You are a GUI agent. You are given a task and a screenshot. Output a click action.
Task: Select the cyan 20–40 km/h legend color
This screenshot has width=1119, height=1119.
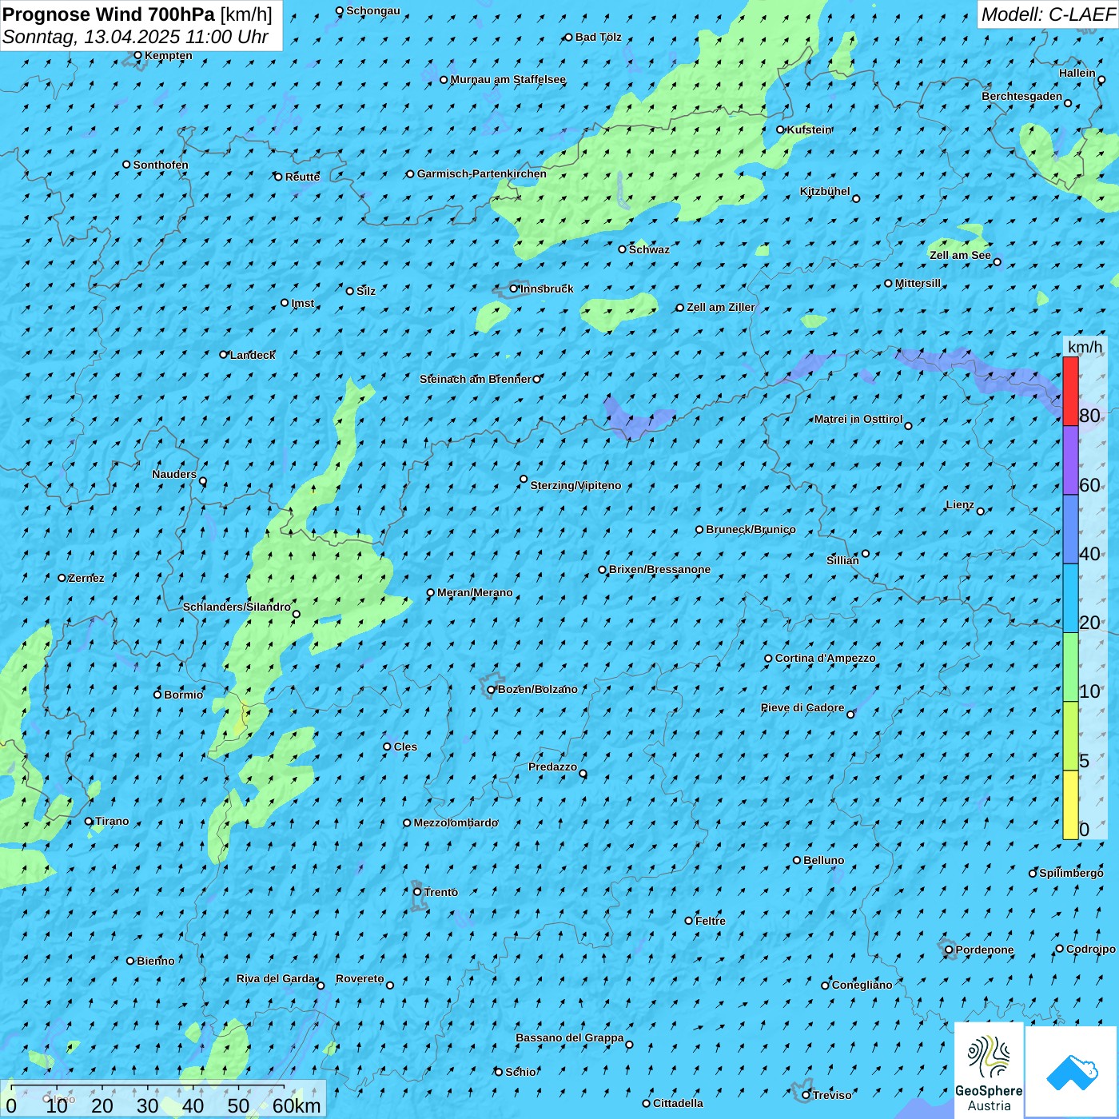[1070, 599]
